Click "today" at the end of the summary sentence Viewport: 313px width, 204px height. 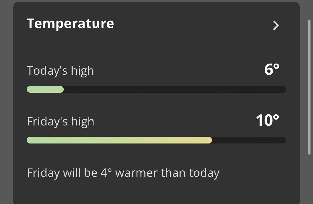pyautogui.click(x=204, y=173)
